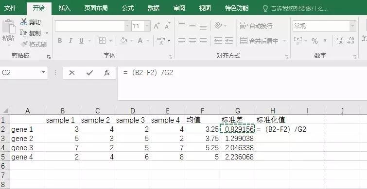The image size is (367, 189).
Task: Click the Copy icon
Action: pos(24,33)
